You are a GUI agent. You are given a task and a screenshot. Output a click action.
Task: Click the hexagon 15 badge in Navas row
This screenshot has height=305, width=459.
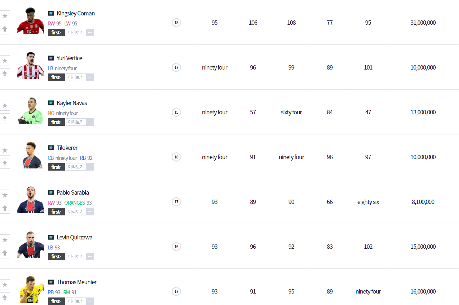coord(176,112)
